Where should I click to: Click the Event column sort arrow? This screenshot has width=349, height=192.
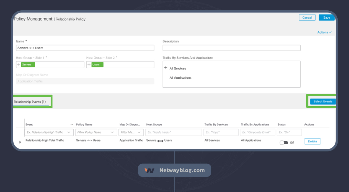71,125
